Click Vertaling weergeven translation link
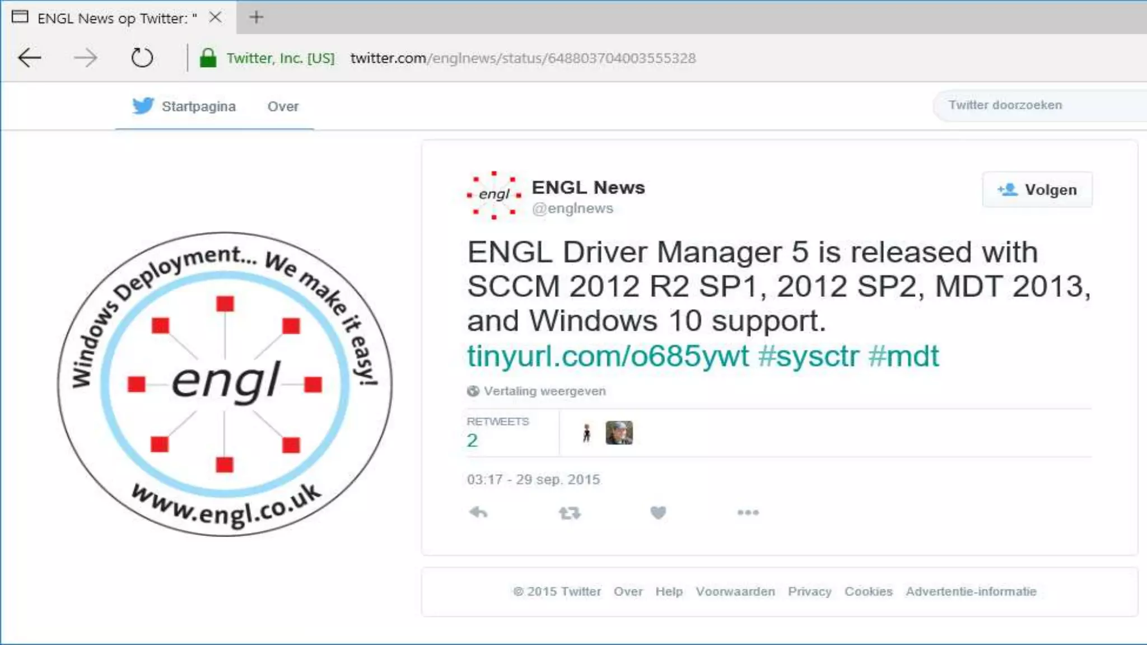This screenshot has height=645, width=1147. 544,391
